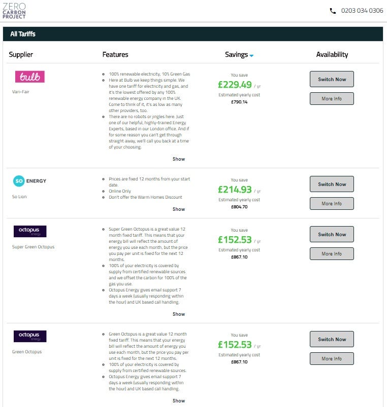Image resolution: width=387 pixels, height=407 pixels.
Task: Click the Zero Carbon Project logo
Action: coord(14,11)
